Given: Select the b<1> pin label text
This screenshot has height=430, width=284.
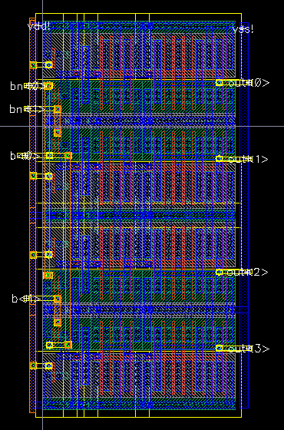Looking at the screenshot, I should pos(27,299).
